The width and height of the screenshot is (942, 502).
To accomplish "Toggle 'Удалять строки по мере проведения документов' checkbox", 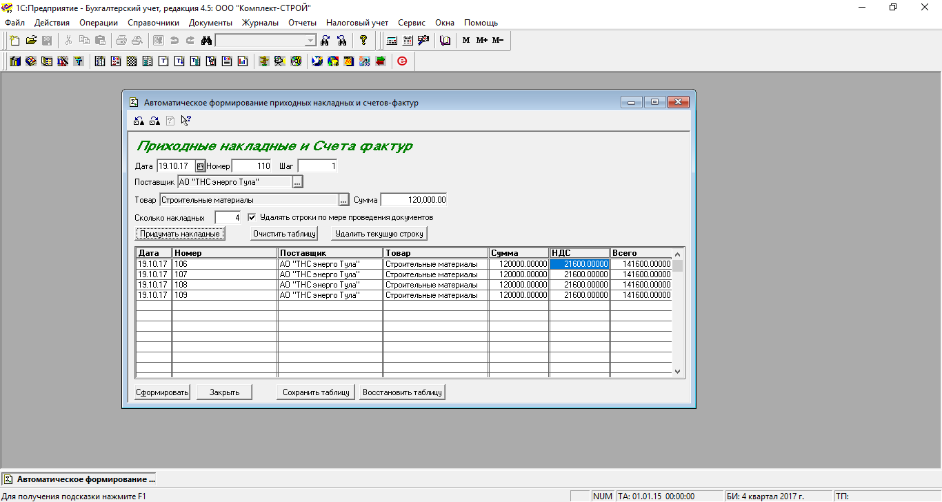I will pos(252,217).
